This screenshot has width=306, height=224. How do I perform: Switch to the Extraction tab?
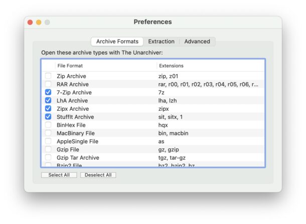coord(162,42)
